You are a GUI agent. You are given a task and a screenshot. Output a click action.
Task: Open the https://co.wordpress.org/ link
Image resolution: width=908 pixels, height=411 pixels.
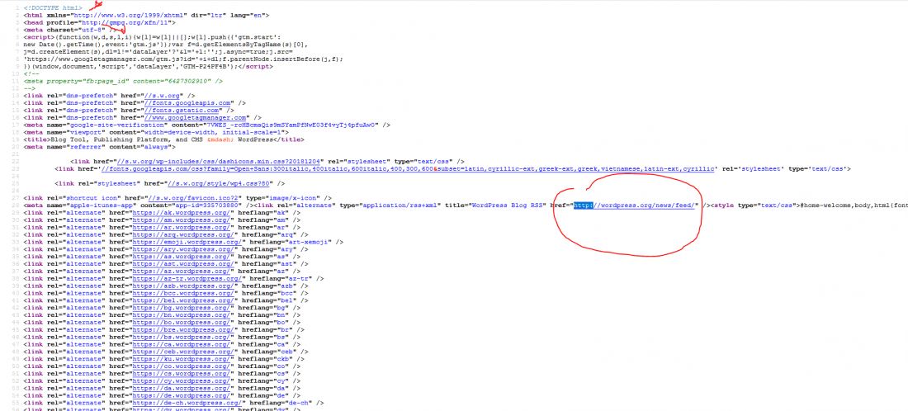(x=182, y=367)
